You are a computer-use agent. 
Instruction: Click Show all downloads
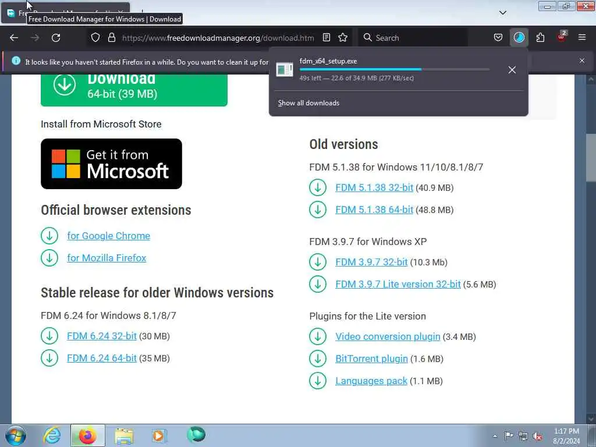pos(308,103)
